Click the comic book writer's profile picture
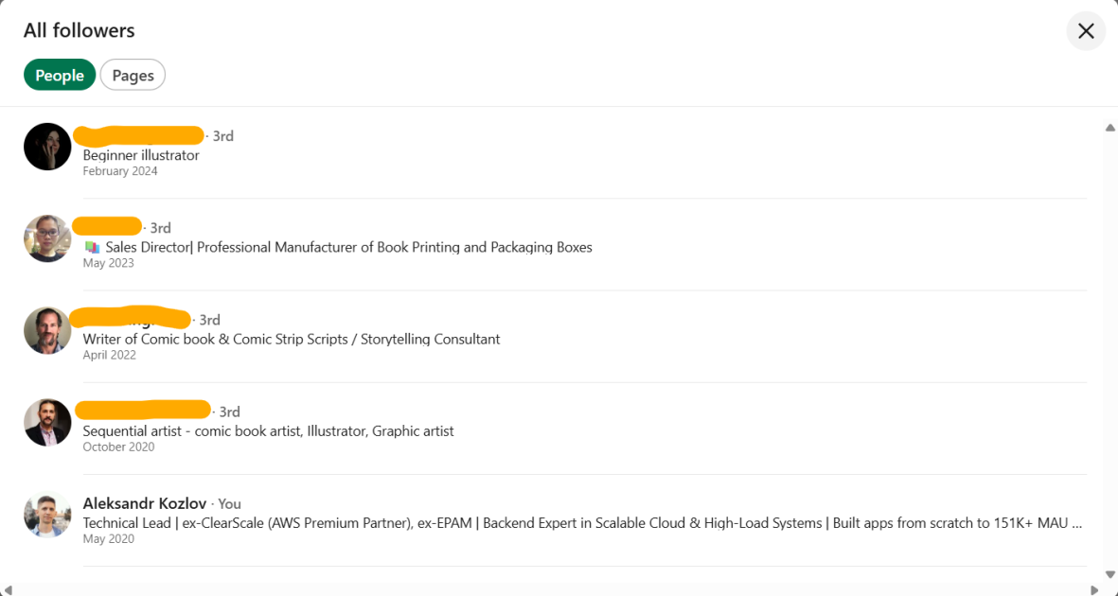 point(47,330)
